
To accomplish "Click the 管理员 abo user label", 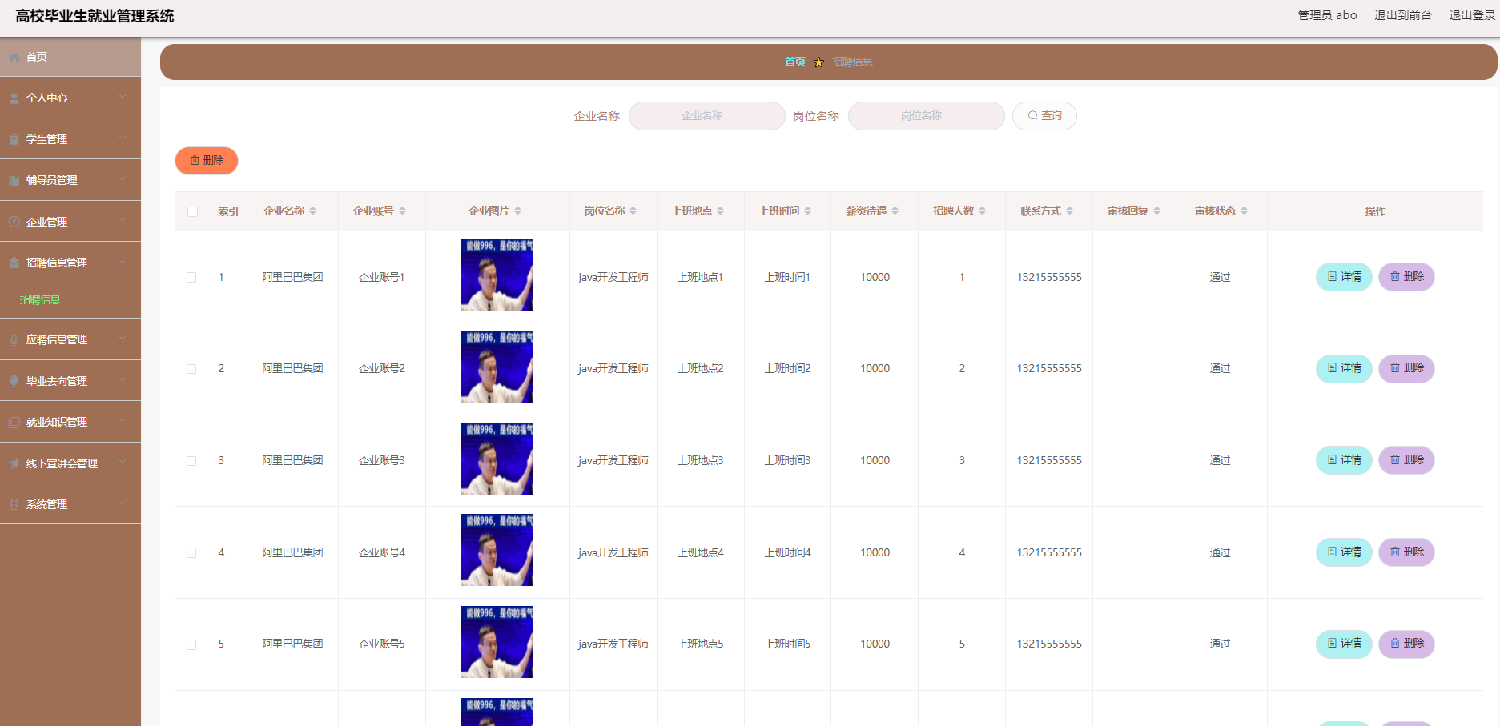I will [1327, 15].
